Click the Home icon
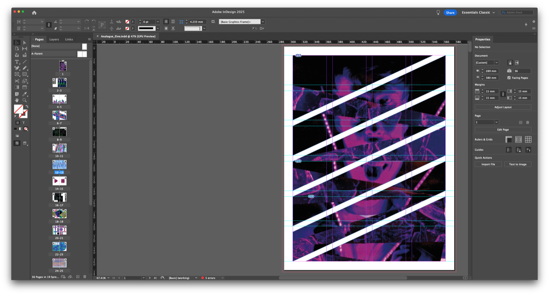 (34, 13)
